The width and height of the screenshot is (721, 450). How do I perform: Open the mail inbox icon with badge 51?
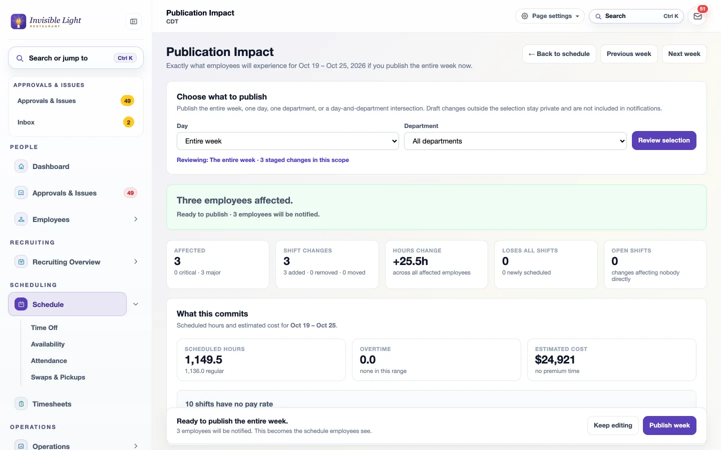(x=697, y=16)
